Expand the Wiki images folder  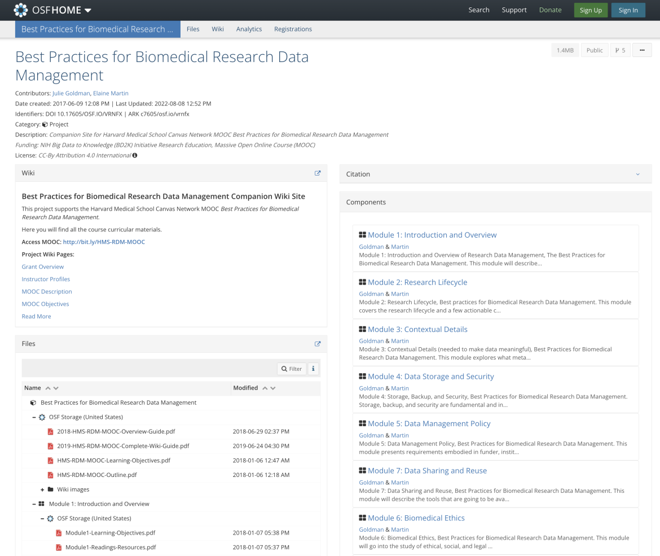coord(42,489)
